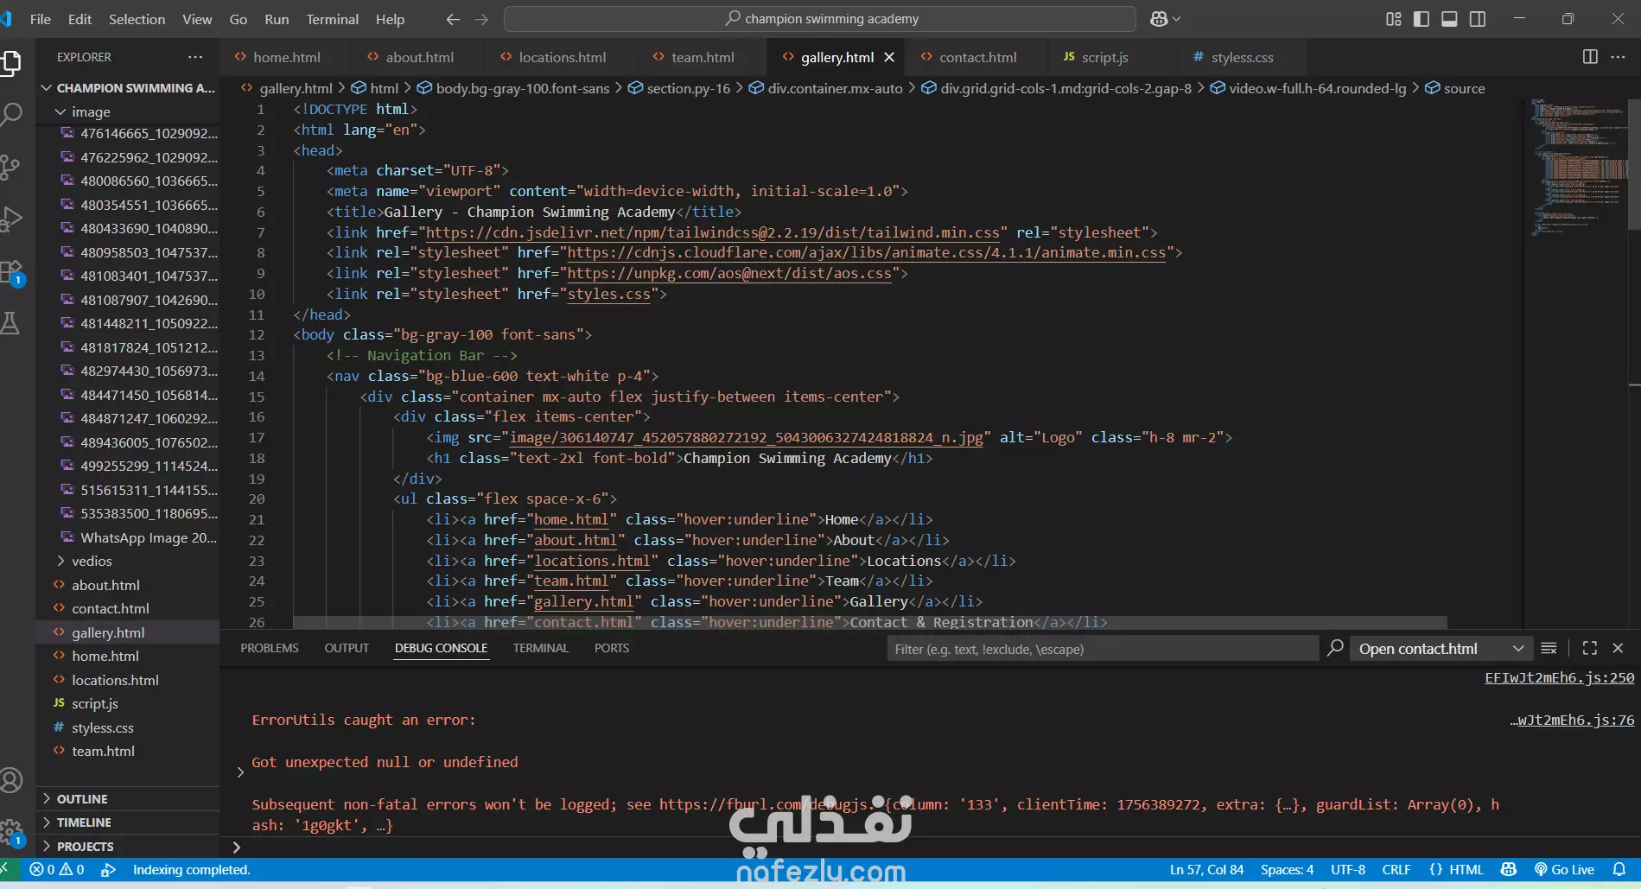Screen dimensions: 1641x889
Task: Click Ln 57, Col 84 position indicator
Action: point(1207,870)
